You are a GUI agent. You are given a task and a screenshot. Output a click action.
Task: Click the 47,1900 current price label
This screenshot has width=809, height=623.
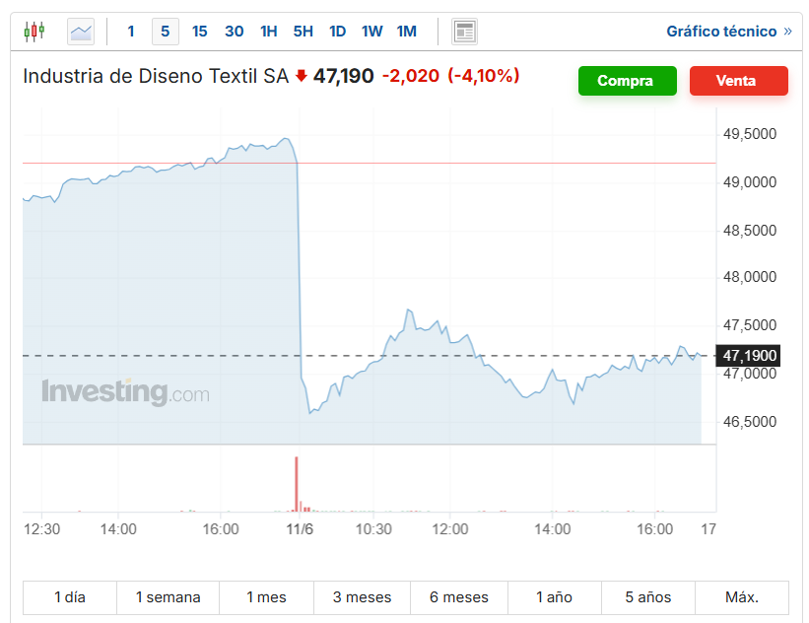750,355
